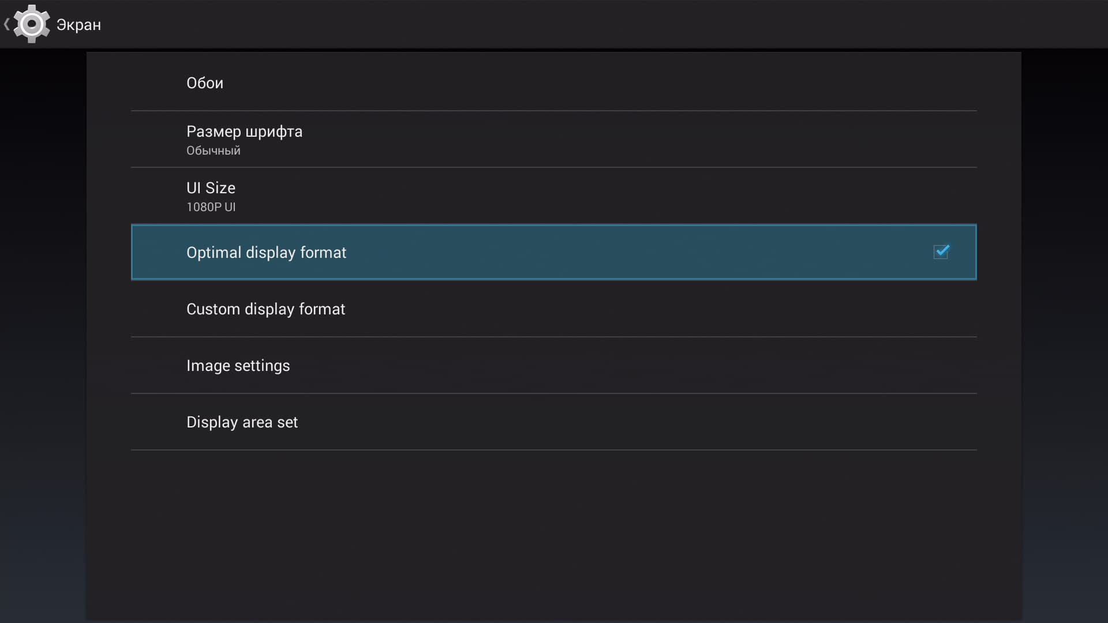This screenshot has width=1108, height=623.
Task: Open the Обои wallpaper settings
Action: pos(205,83)
